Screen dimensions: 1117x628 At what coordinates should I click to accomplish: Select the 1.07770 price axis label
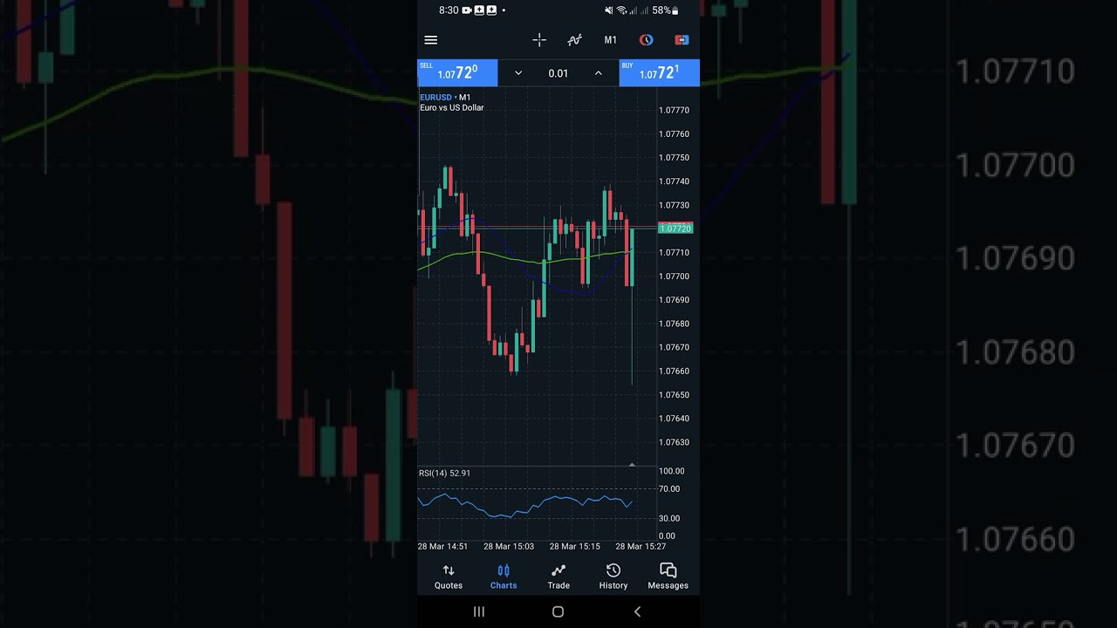675,111
